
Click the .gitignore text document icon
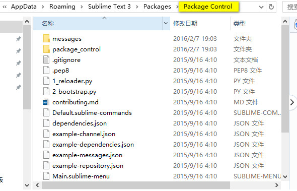pyautogui.click(x=46, y=60)
